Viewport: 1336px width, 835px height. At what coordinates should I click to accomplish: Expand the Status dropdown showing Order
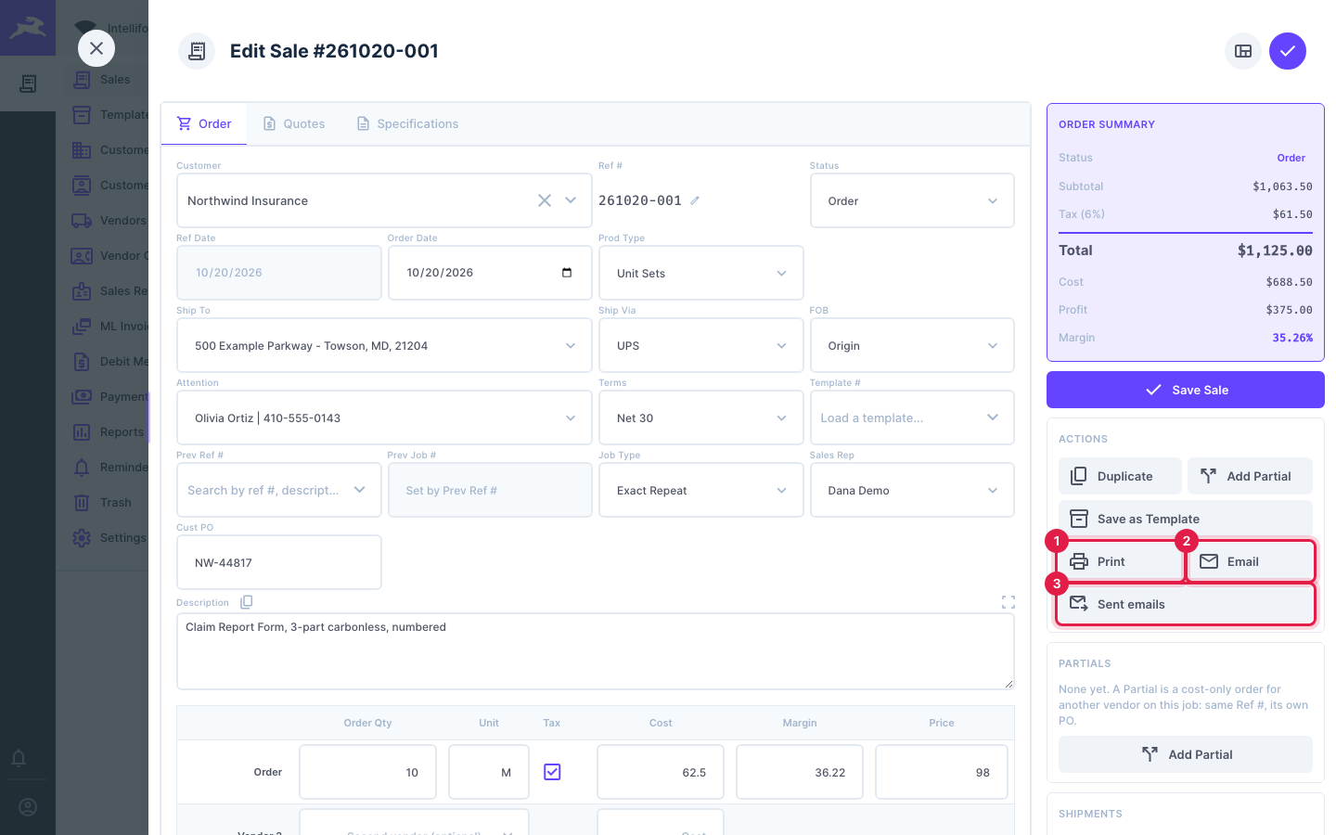coord(912,200)
